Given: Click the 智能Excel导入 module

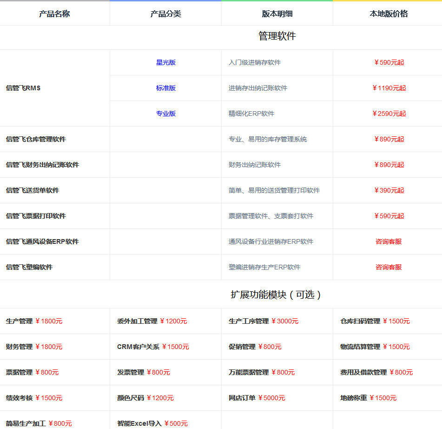Looking at the screenshot, I should (x=139, y=423).
